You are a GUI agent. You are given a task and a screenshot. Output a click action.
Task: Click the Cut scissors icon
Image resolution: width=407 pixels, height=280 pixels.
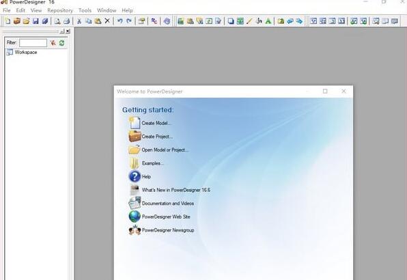click(79, 21)
